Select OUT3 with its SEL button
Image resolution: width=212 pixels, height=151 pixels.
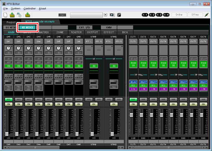[x=153, y=99]
